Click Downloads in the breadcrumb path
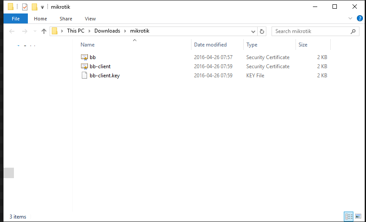Viewport: 366px width, 222px height. [107, 31]
